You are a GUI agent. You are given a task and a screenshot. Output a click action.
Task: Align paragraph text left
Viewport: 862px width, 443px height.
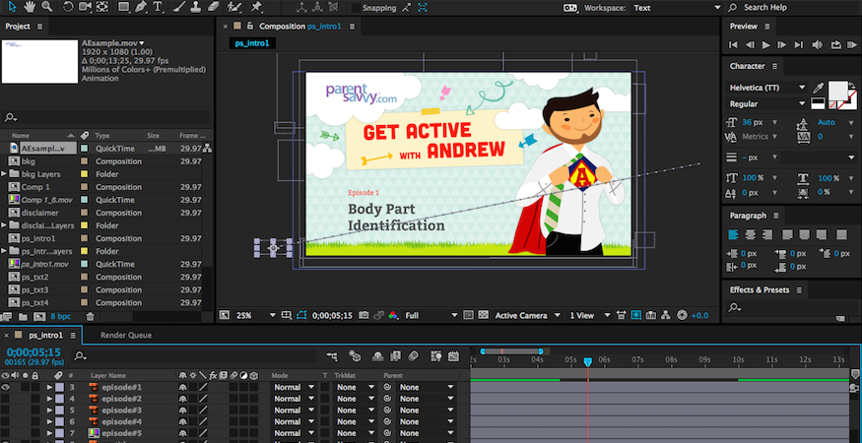tap(734, 234)
